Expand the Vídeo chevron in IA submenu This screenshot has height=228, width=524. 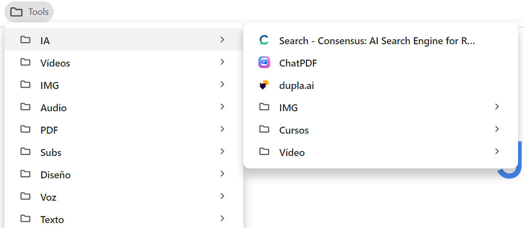[497, 152]
